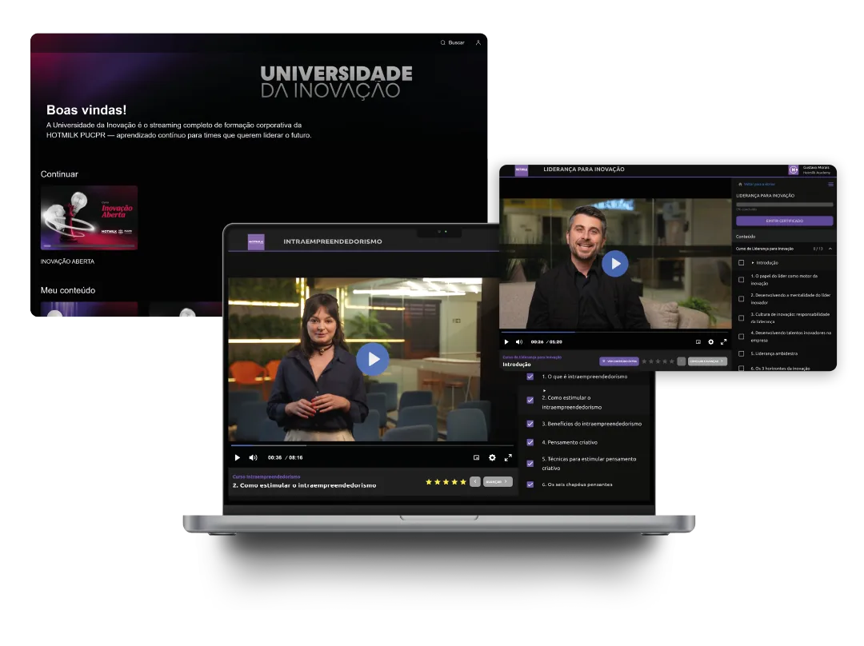Open the Gustavo Morais user avatar
This screenshot has width=864, height=646.
coord(794,169)
